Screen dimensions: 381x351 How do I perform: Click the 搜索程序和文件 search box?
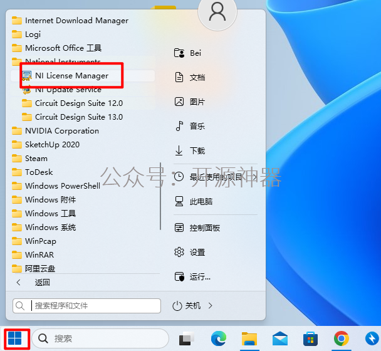click(86, 305)
